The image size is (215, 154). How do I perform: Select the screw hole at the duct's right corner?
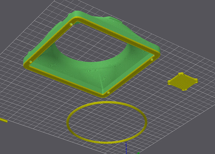(152, 59)
